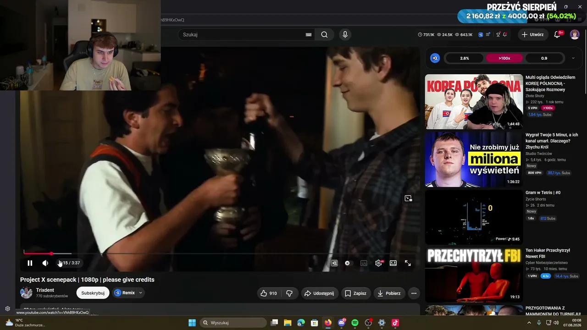The width and height of the screenshot is (587, 330).
Task: Open YouTube notifications bell with 9+ badge
Action: click(558, 34)
